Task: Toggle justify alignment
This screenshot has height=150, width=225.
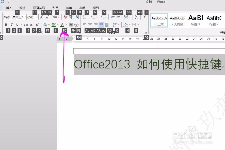Action: (101, 25)
